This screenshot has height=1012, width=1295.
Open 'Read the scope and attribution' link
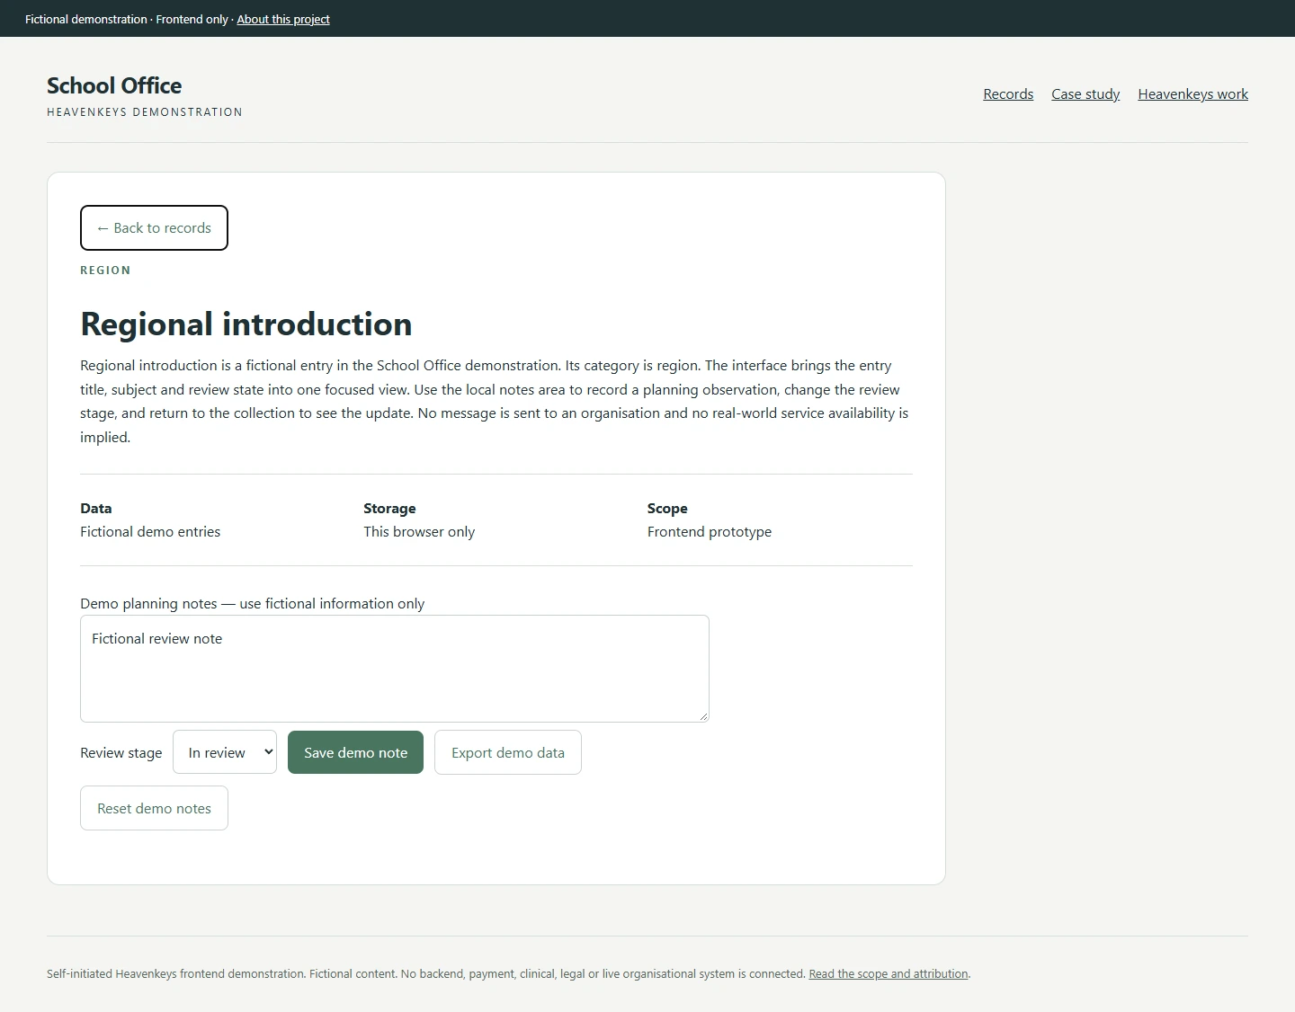(x=889, y=973)
